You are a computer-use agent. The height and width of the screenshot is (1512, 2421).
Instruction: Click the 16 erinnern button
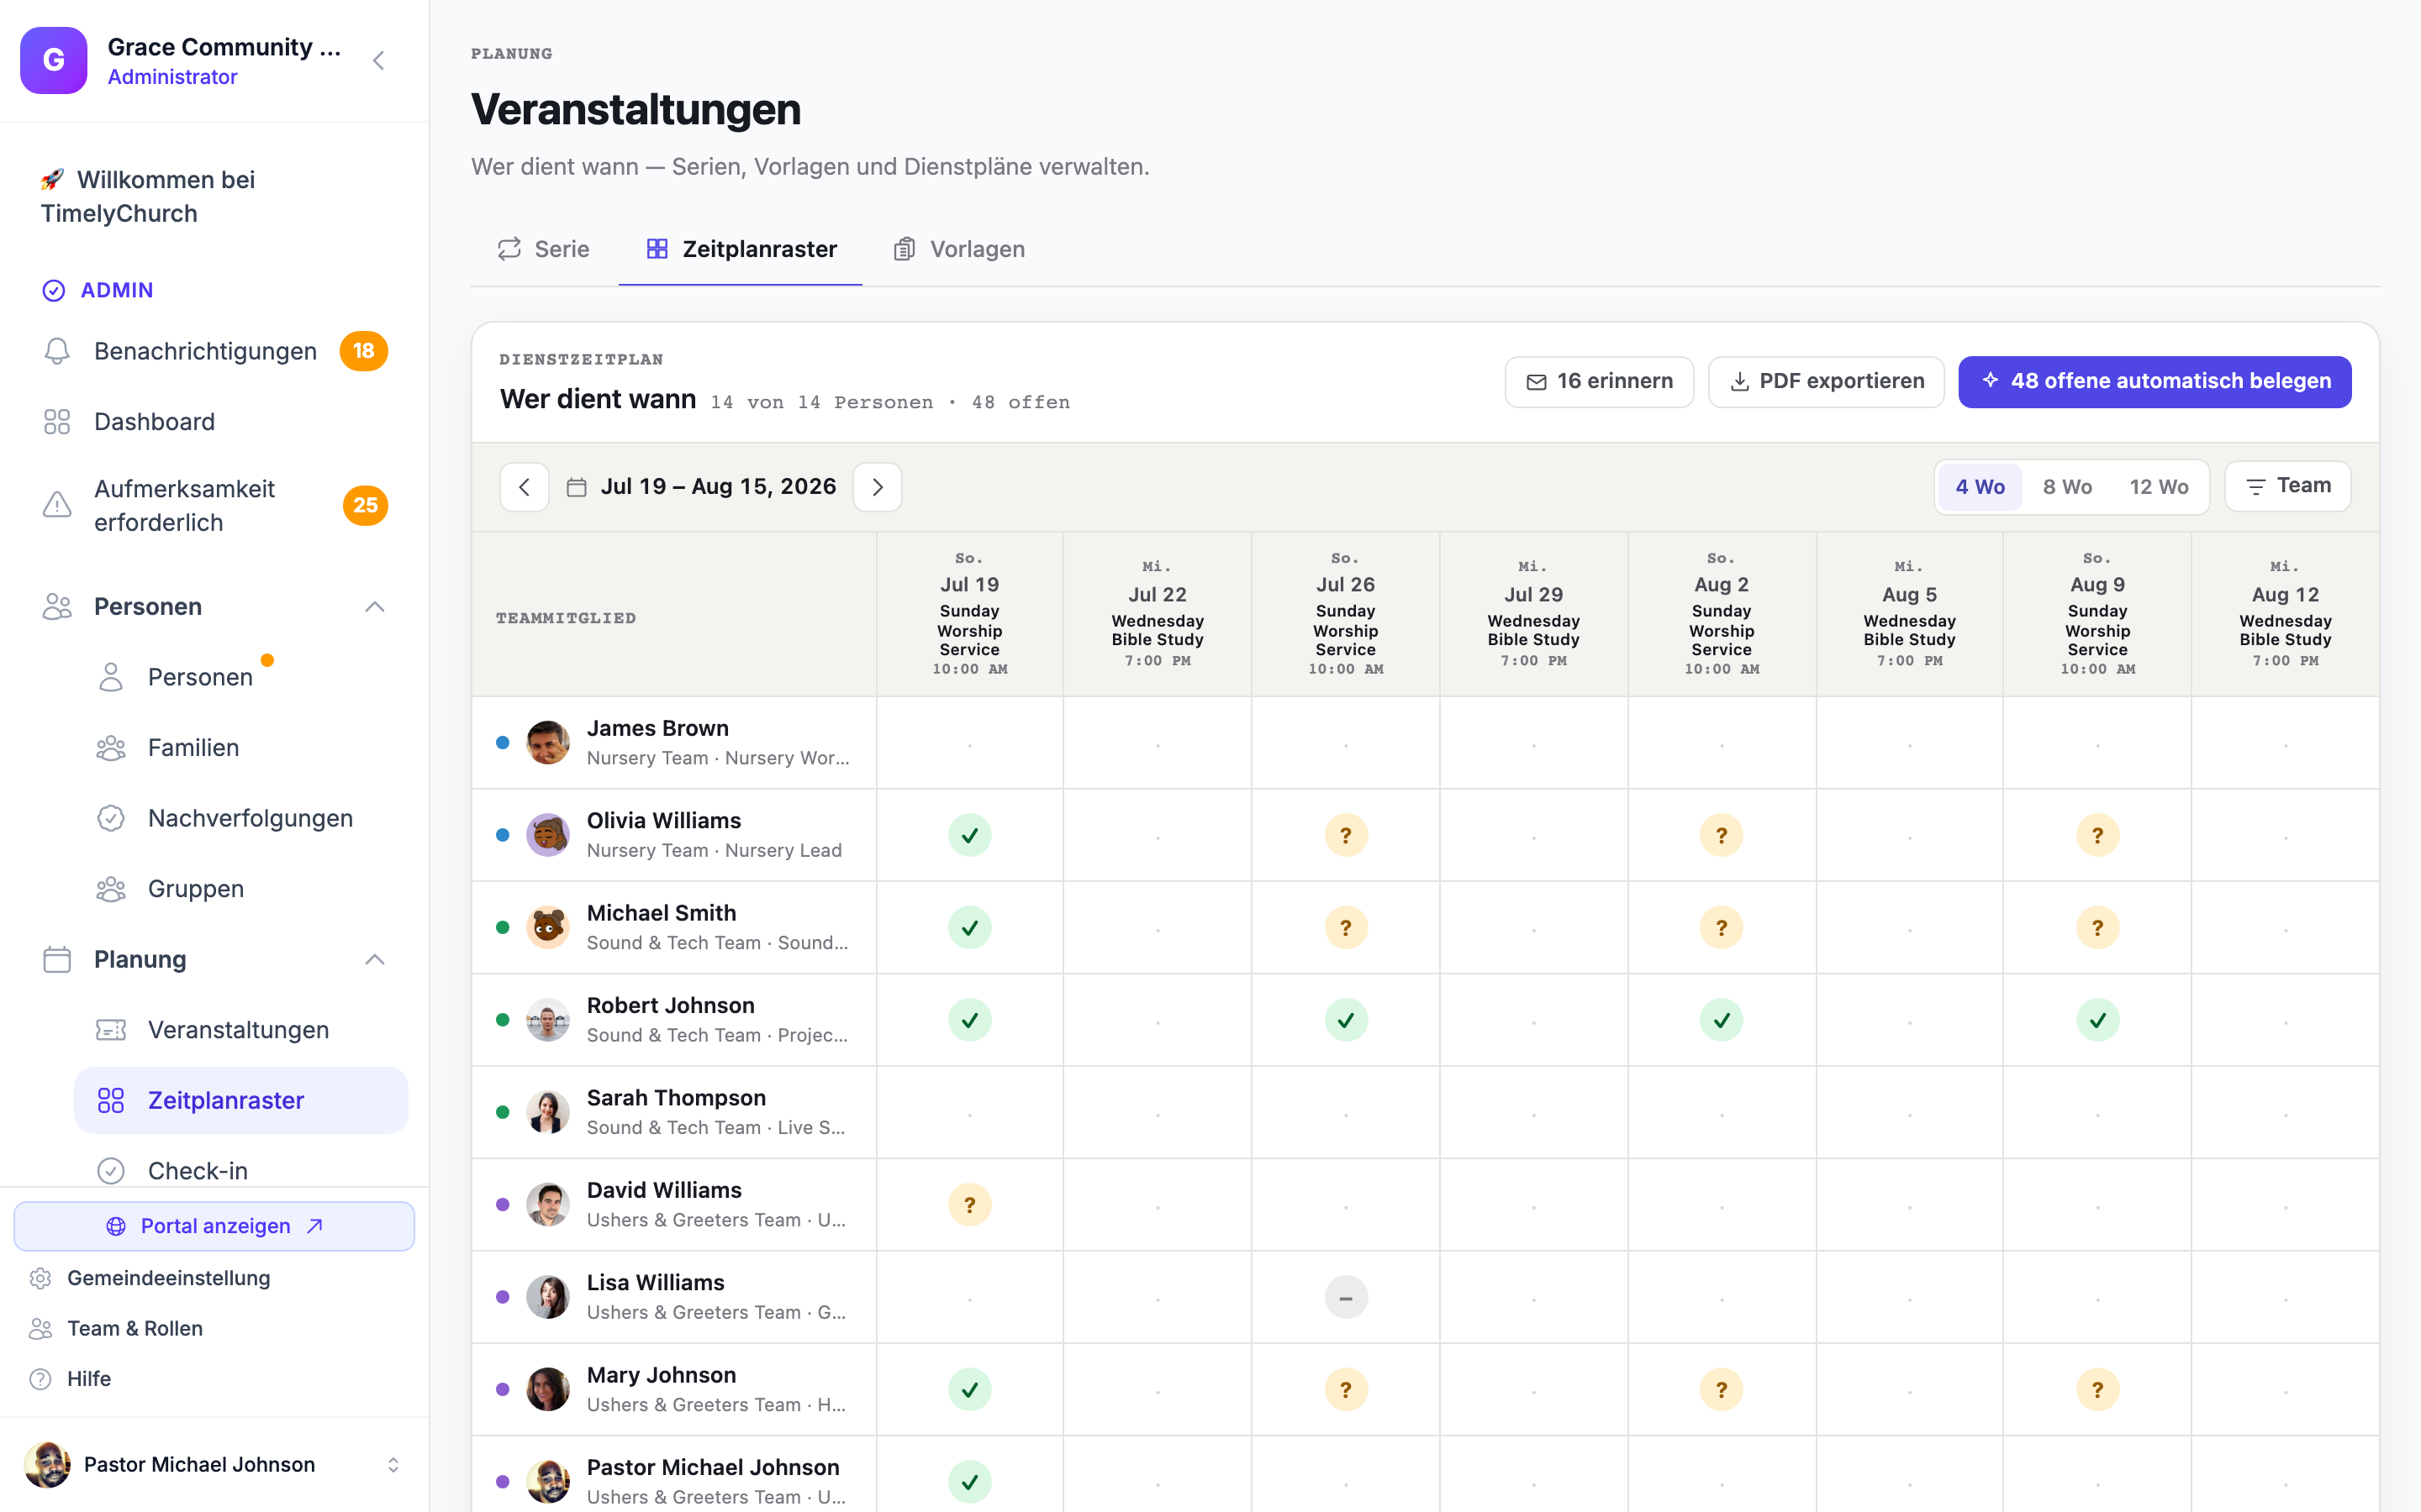click(1599, 382)
